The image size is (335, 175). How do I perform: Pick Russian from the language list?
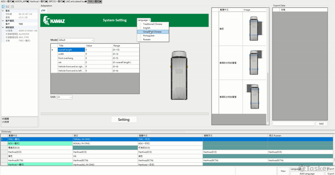147,39
